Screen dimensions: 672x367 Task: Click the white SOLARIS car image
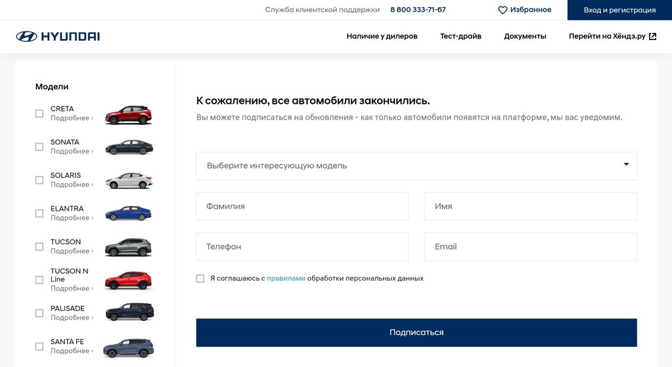129,181
